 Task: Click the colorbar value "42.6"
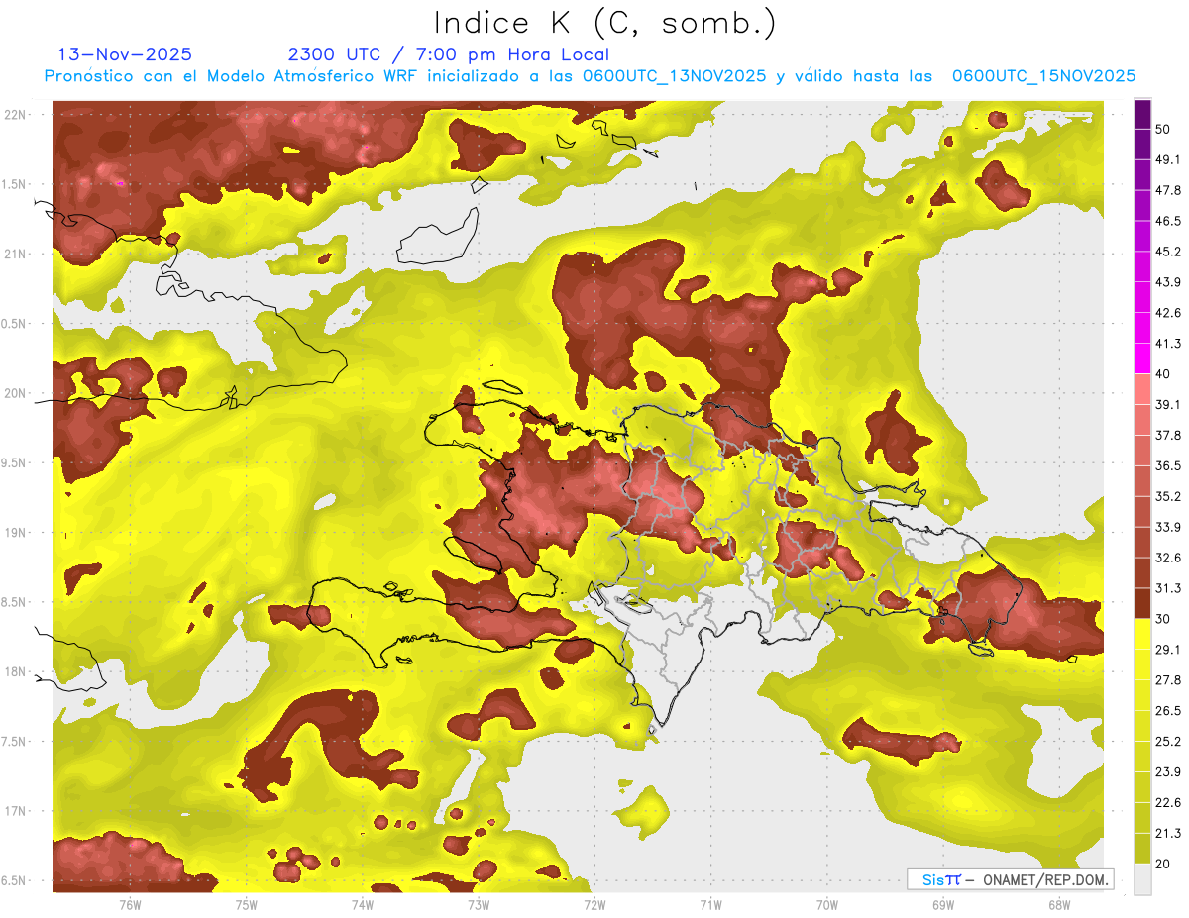[1168, 313]
